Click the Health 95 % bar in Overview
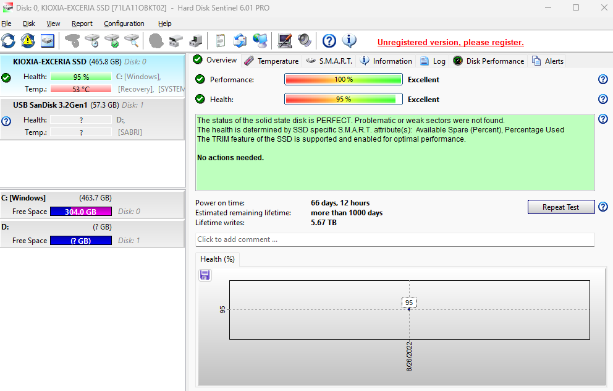613x391 pixels. point(343,99)
